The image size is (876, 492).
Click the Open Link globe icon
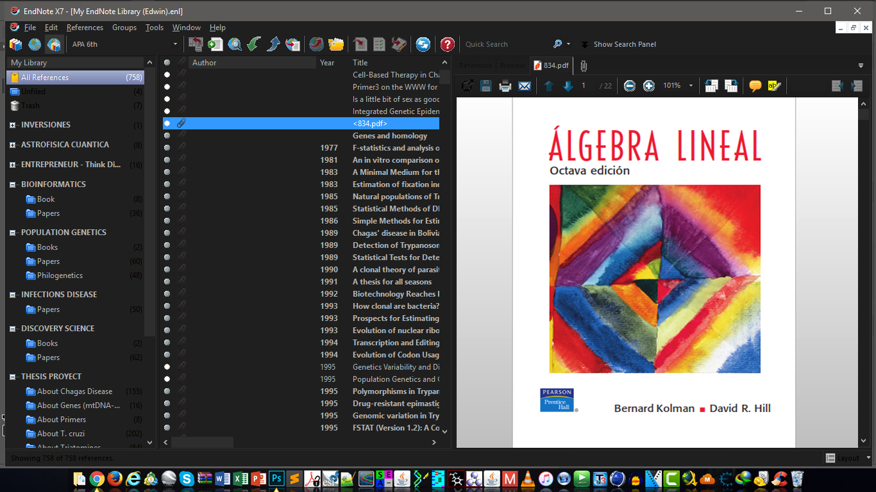click(x=316, y=44)
